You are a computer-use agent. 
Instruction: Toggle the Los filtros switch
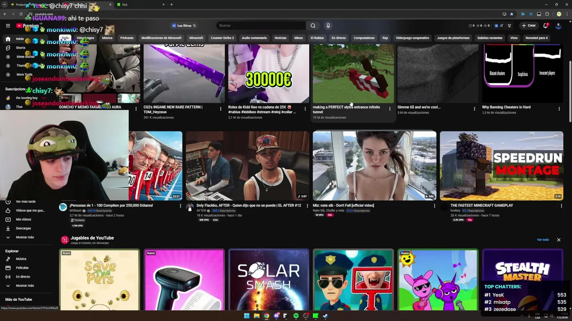click(x=184, y=25)
